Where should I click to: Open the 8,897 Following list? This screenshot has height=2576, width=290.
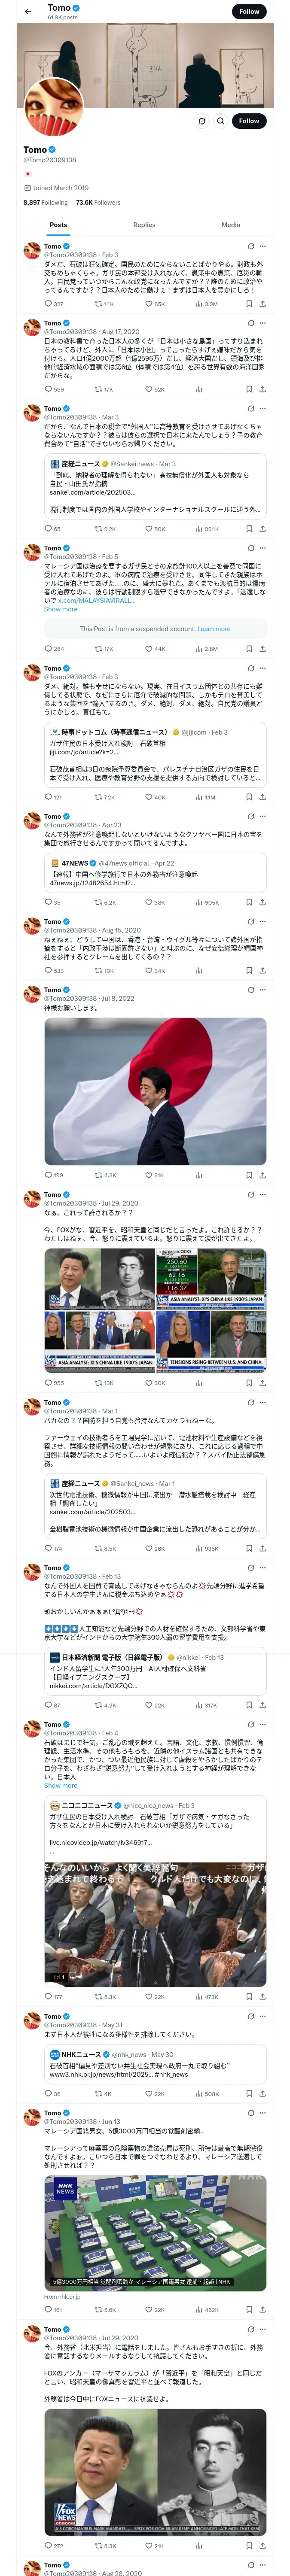coord(45,202)
